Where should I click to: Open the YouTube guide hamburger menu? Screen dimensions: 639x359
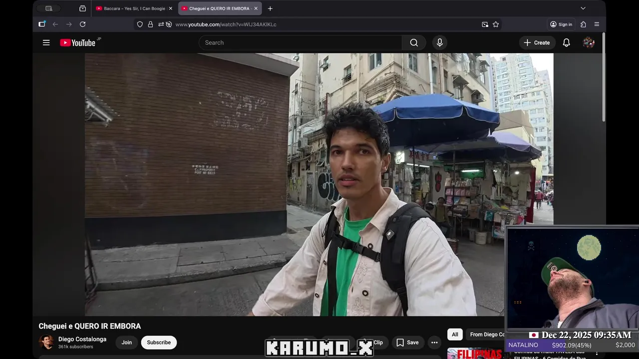click(46, 43)
